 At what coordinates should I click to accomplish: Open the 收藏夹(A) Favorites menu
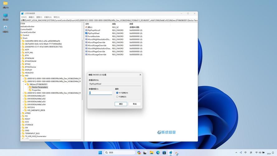coord(48,17)
